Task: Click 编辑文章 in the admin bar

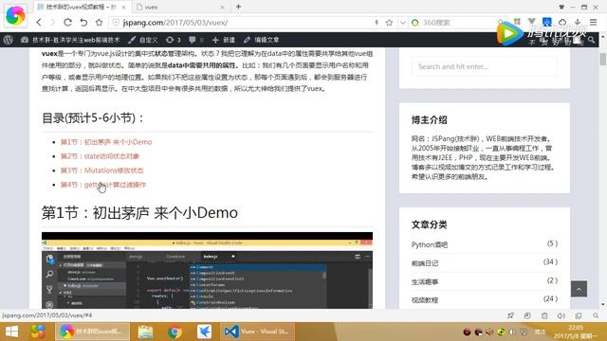Action: (x=262, y=40)
